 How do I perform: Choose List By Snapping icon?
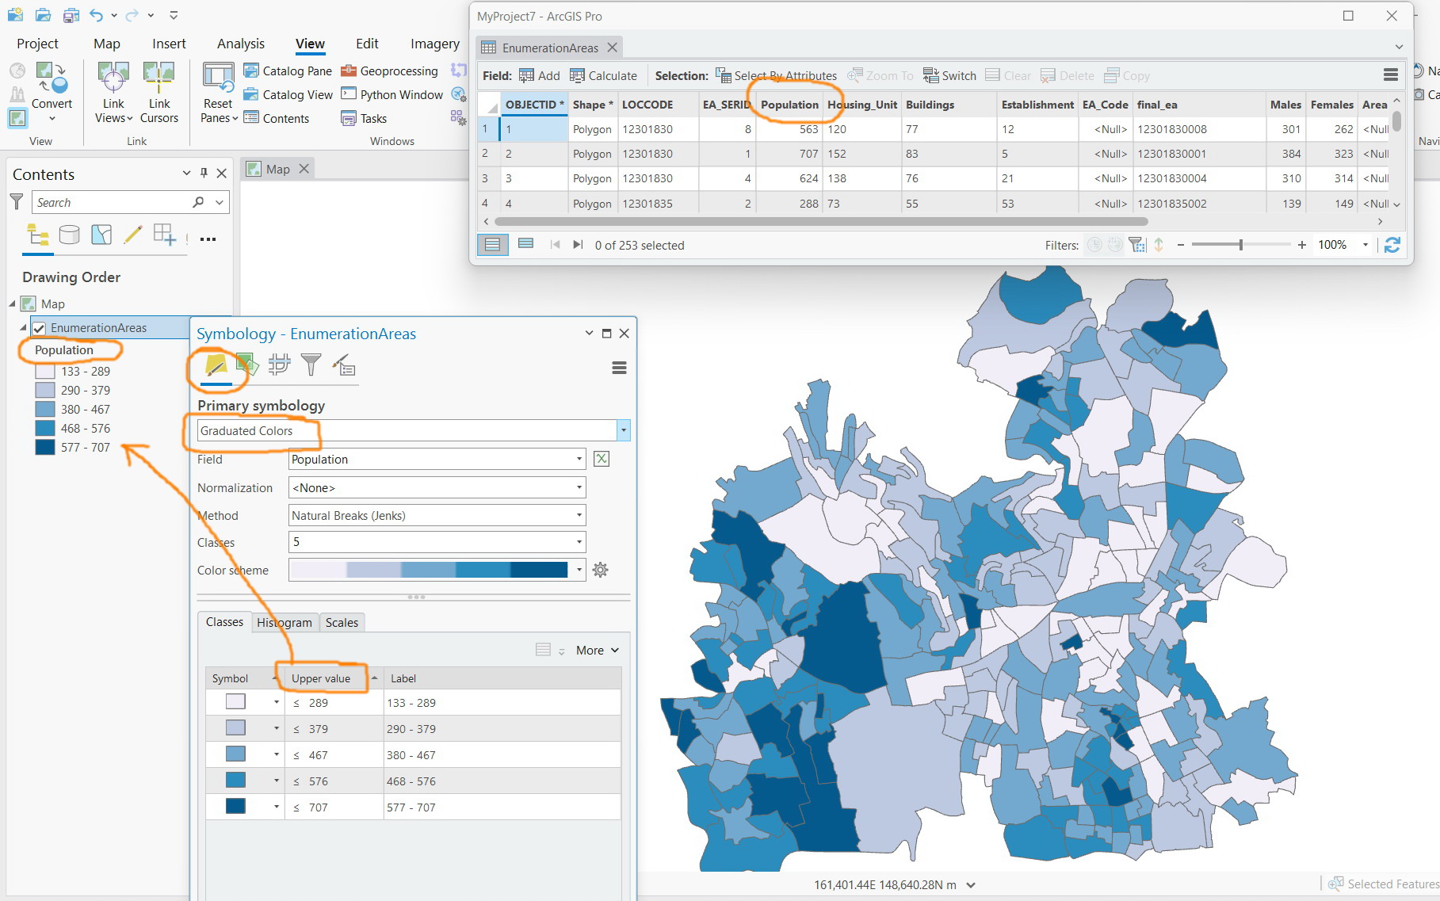[164, 235]
